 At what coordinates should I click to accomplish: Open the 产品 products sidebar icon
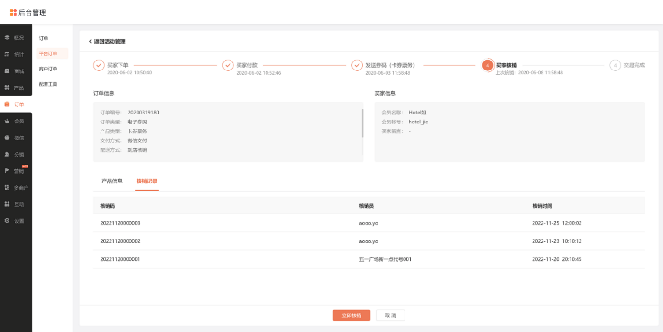(7, 87)
